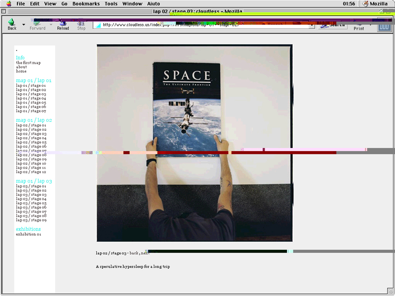Open 'lap 03 / stage 06' link
The width and height of the screenshot is (395, 296).
coord(31,207)
